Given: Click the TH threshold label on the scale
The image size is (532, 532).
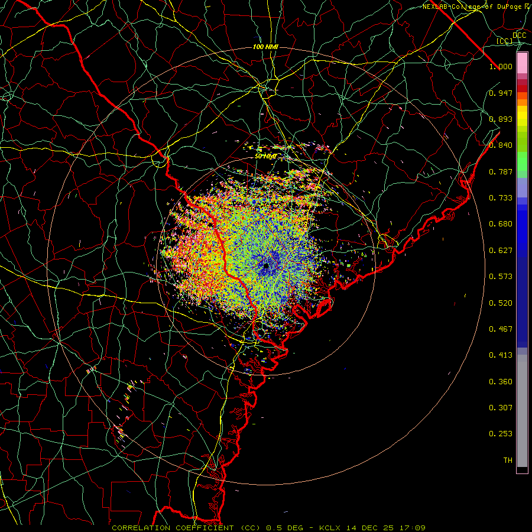Looking at the screenshot, I should (x=508, y=460).
